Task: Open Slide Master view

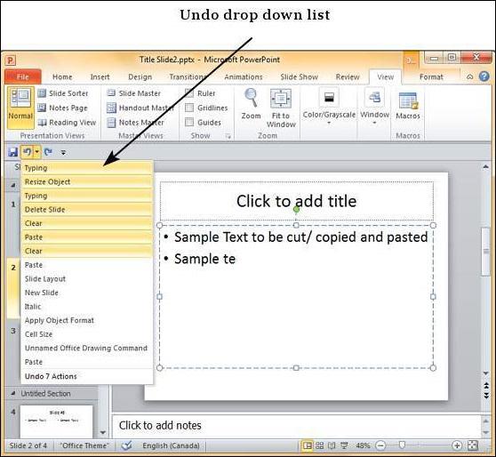Action: tap(134, 93)
